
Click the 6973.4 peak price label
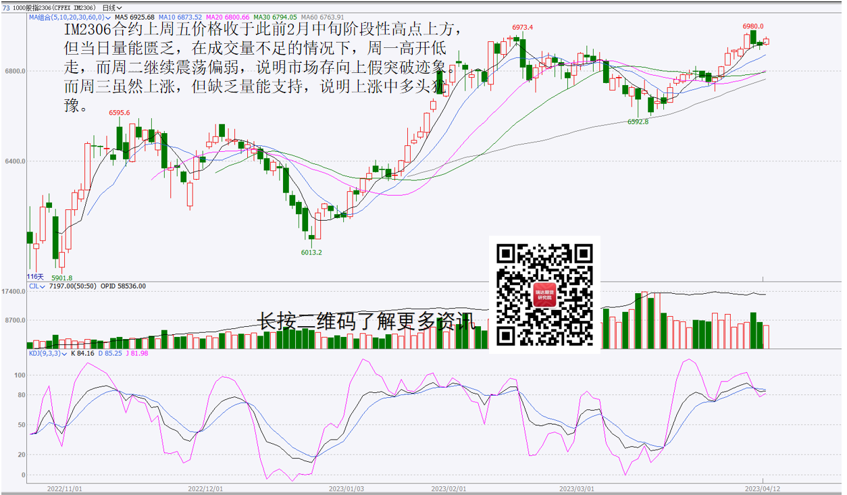(x=522, y=28)
